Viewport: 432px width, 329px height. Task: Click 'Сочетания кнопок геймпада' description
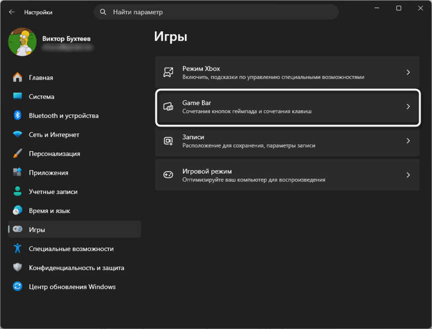coord(247,111)
